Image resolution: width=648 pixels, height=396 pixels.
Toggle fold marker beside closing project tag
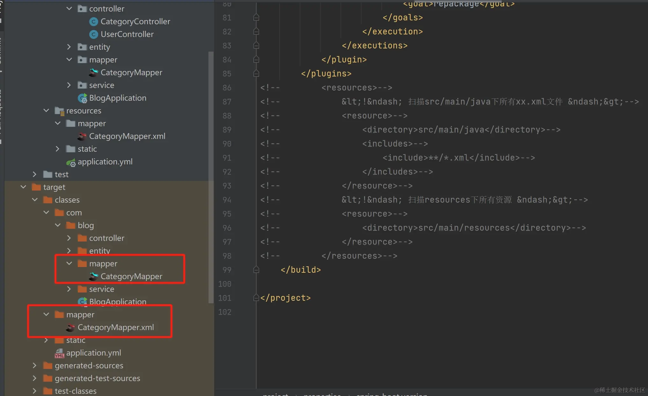(256, 298)
